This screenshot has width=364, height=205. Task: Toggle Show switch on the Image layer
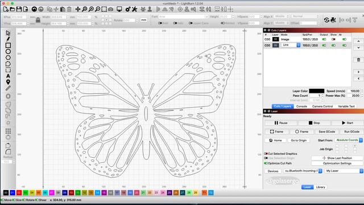(334, 39)
